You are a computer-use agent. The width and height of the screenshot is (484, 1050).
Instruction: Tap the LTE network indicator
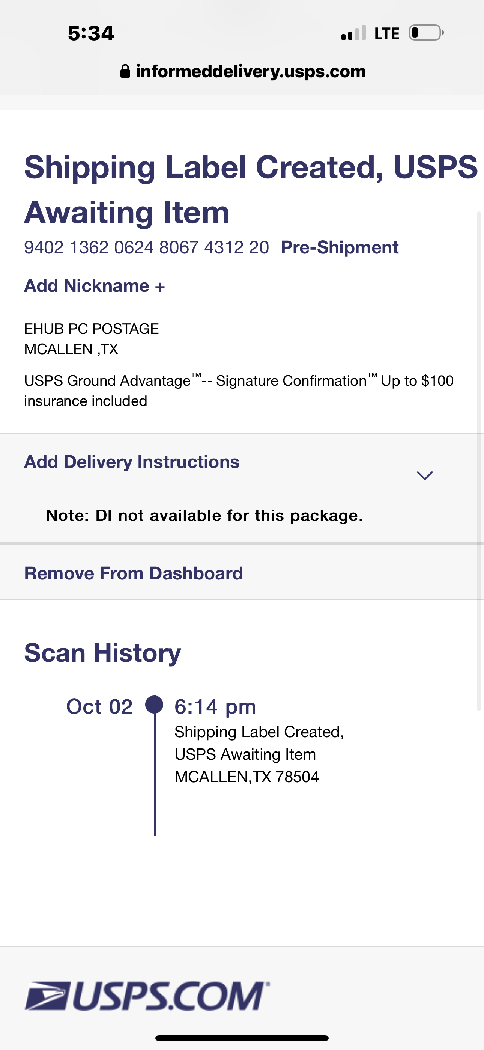[386, 33]
